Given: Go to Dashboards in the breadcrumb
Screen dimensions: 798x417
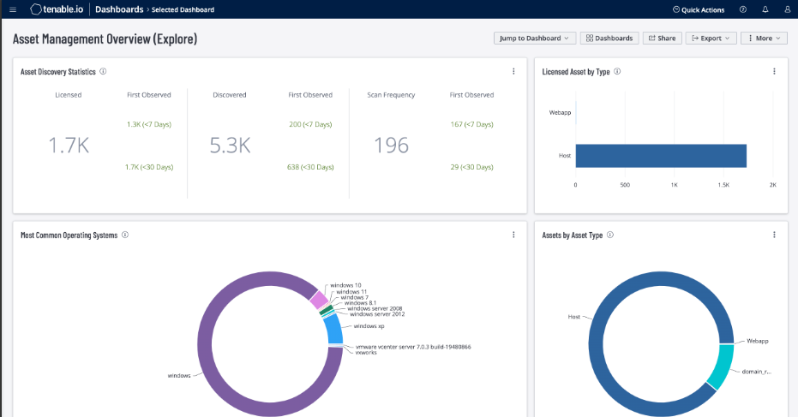Looking at the screenshot, I should [x=119, y=9].
